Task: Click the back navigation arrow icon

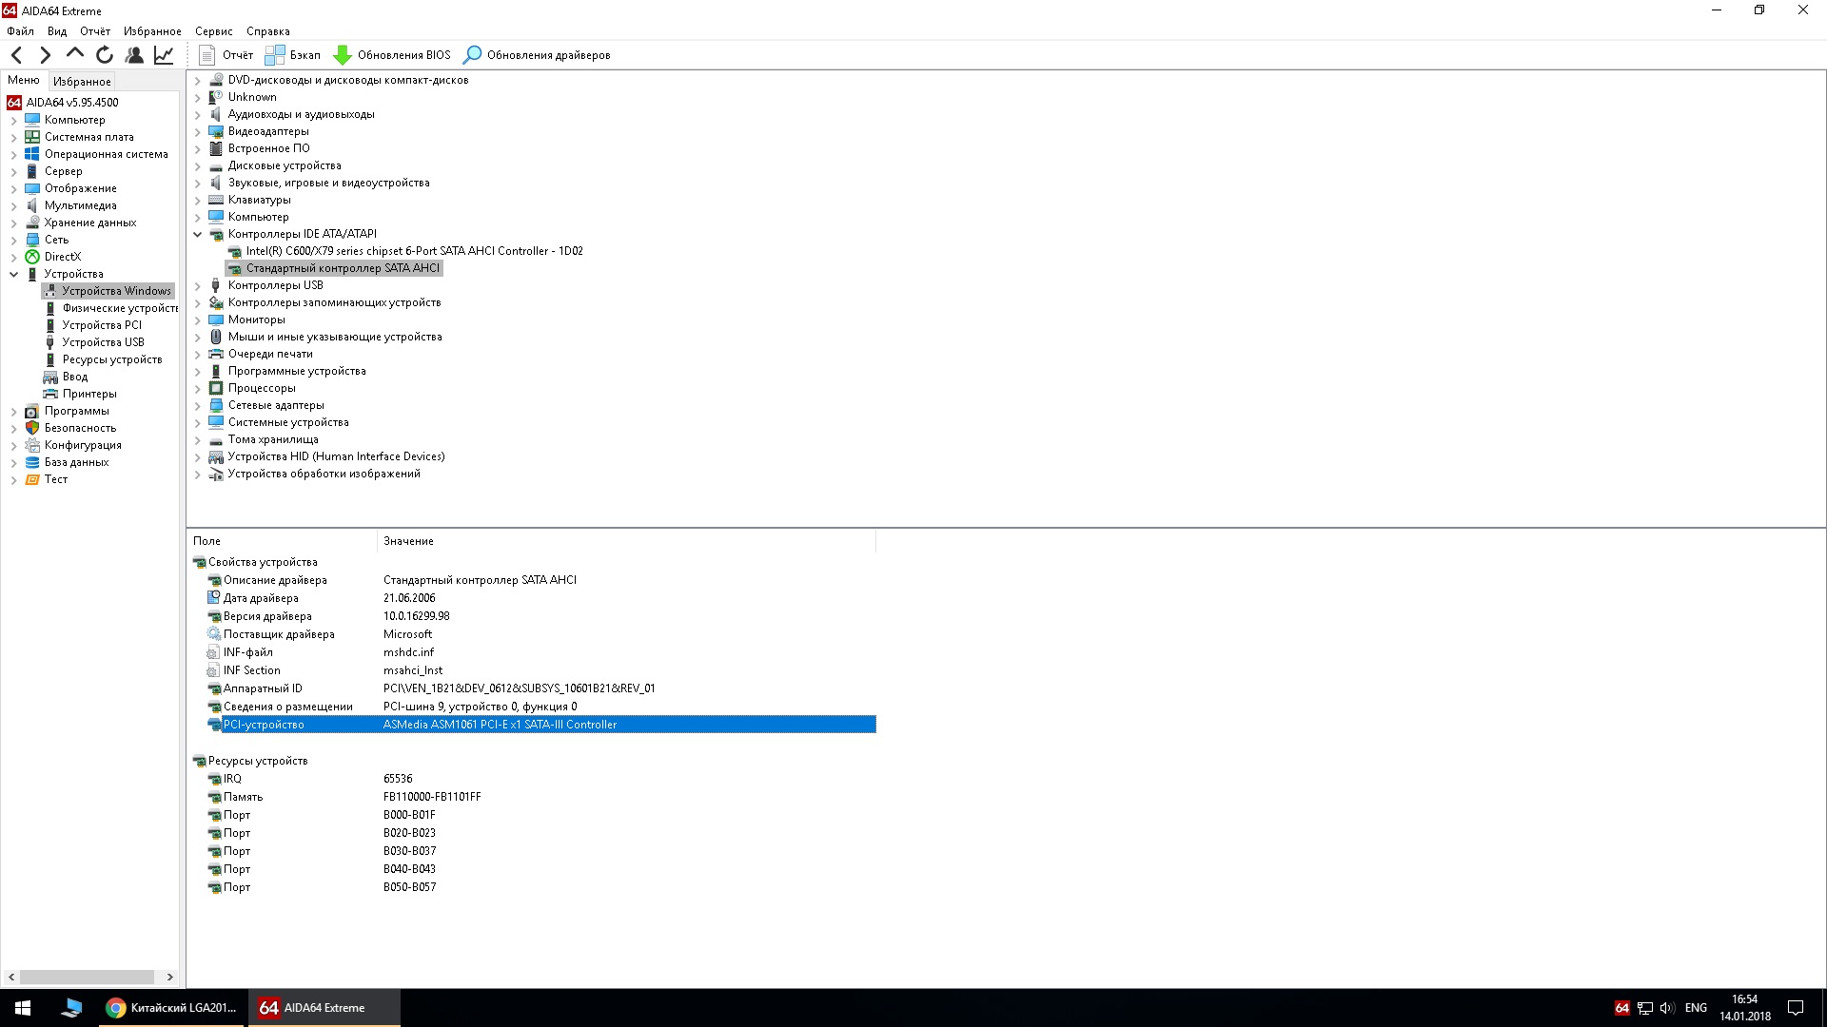Action: 16,55
